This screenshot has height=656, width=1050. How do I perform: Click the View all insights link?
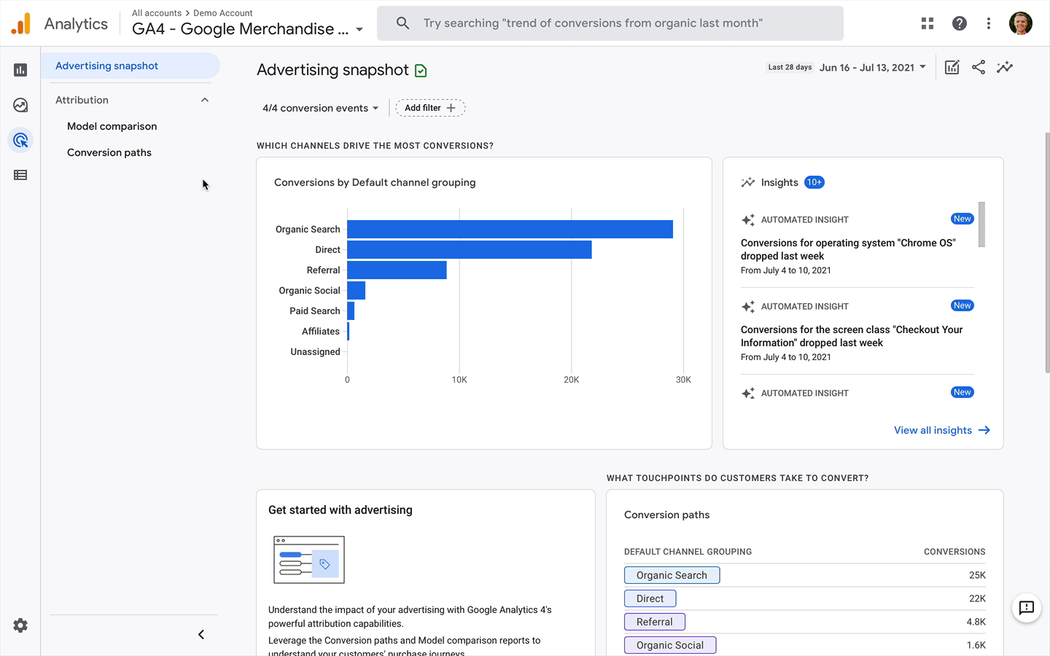click(x=941, y=430)
